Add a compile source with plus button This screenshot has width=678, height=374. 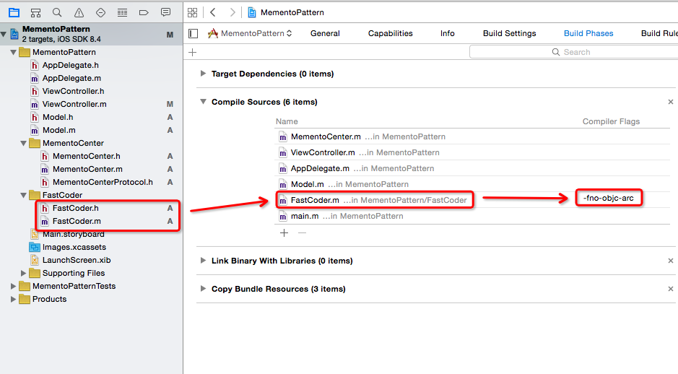coord(284,233)
